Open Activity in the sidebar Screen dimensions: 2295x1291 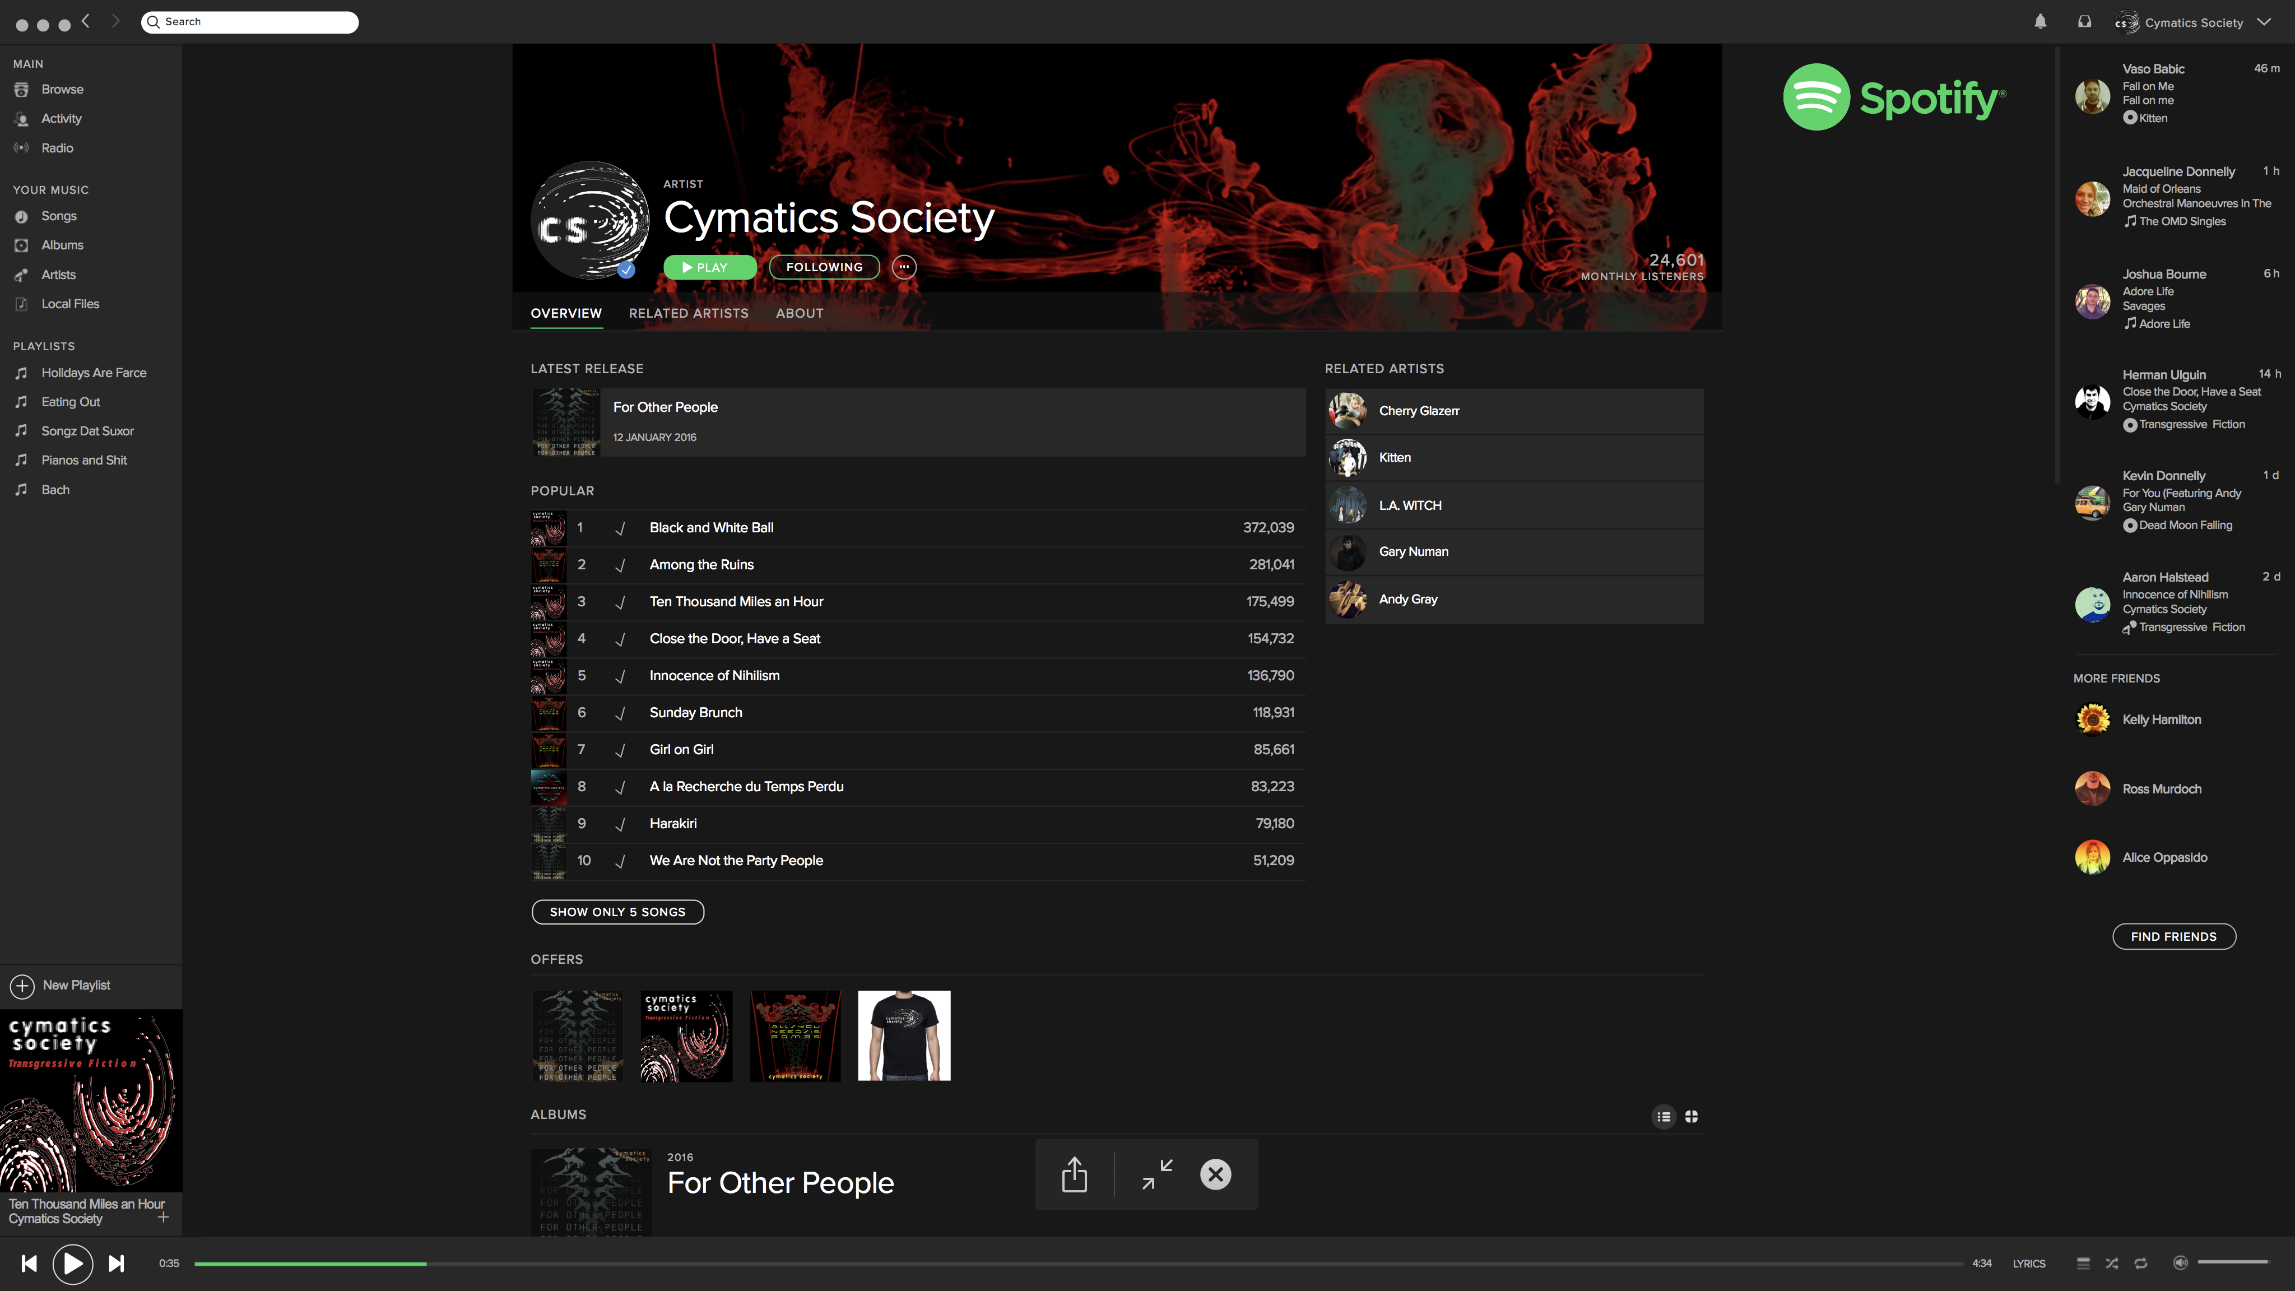point(62,118)
